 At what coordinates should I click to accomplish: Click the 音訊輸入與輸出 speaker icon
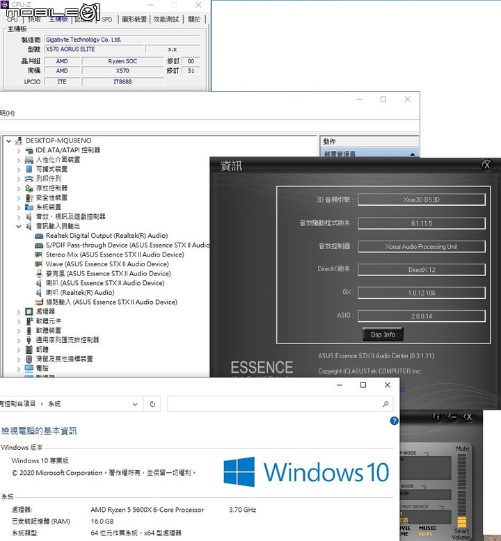point(29,226)
